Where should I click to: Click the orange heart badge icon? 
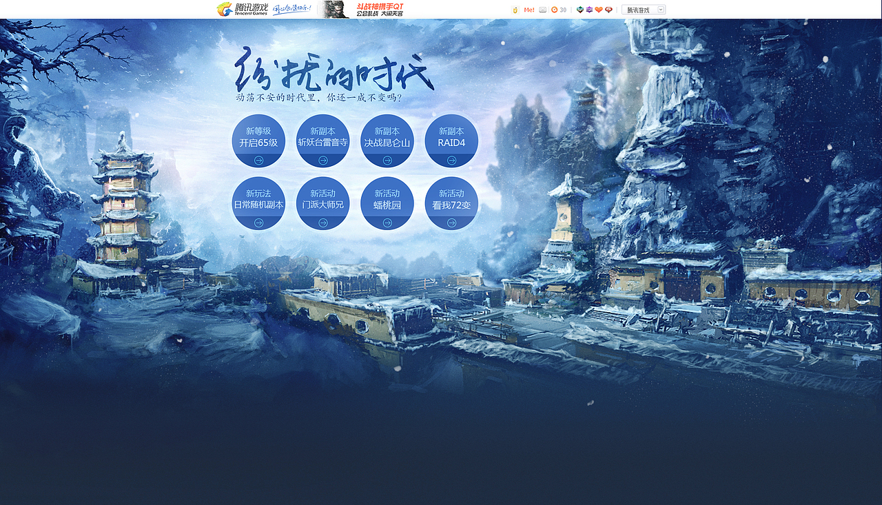tap(599, 10)
